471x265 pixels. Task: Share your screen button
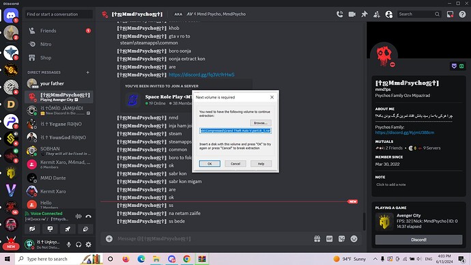click(50, 229)
